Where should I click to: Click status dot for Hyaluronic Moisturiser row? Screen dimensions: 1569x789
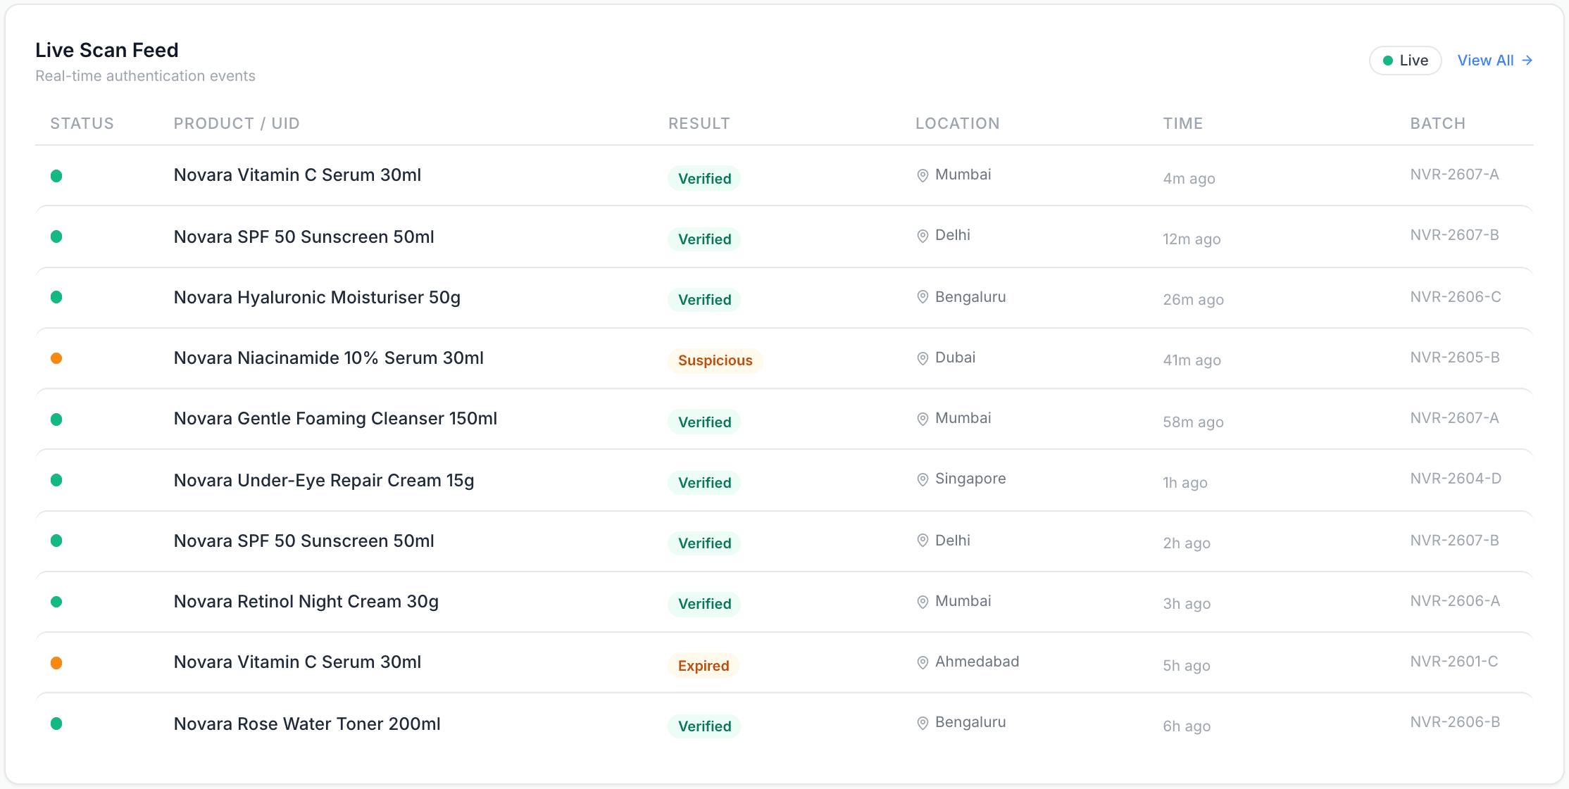pos(56,297)
